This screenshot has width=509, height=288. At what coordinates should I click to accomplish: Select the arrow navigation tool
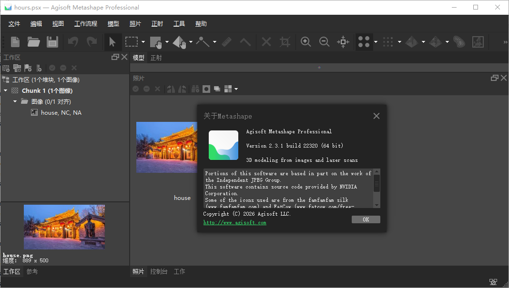coord(112,42)
